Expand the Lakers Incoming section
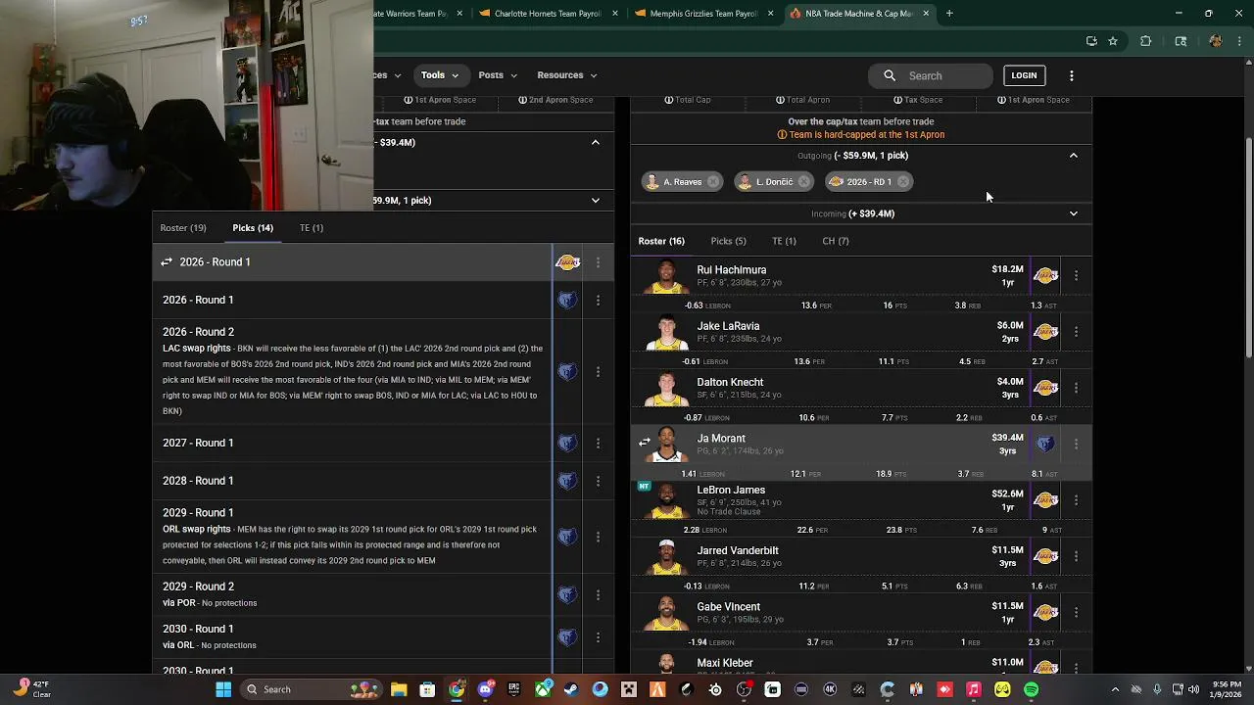This screenshot has width=1254, height=705. (1074, 213)
